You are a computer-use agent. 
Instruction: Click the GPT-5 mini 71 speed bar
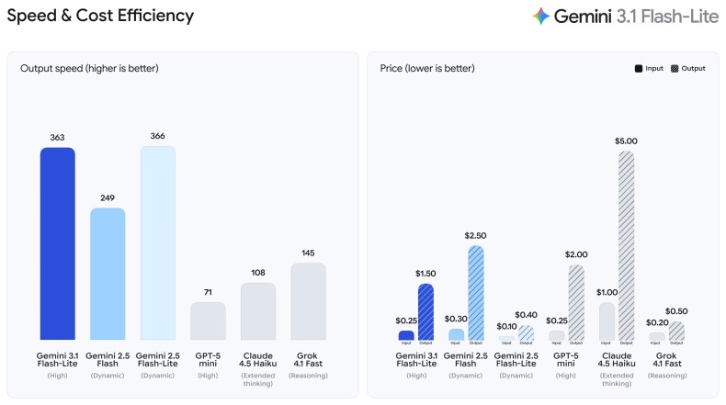pyautogui.click(x=208, y=321)
